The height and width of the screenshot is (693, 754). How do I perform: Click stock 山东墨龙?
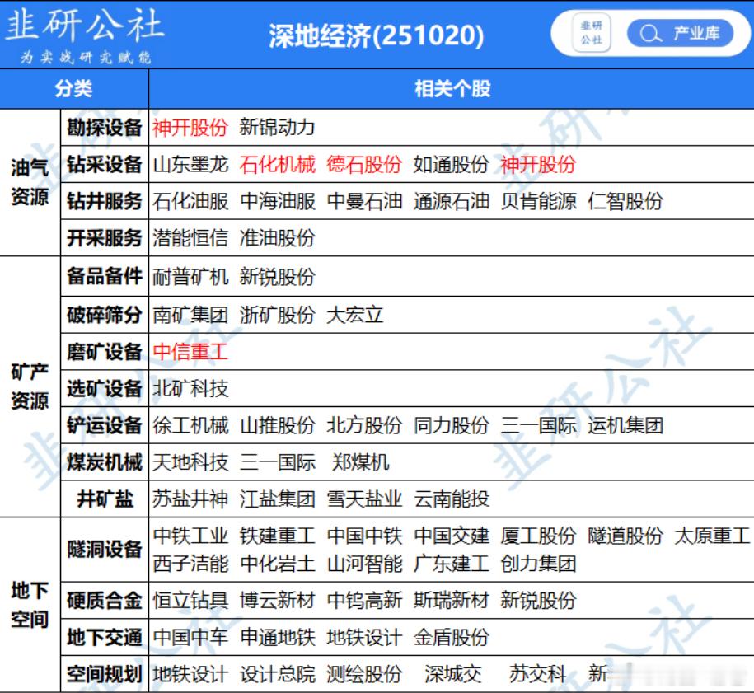coord(190,165)
